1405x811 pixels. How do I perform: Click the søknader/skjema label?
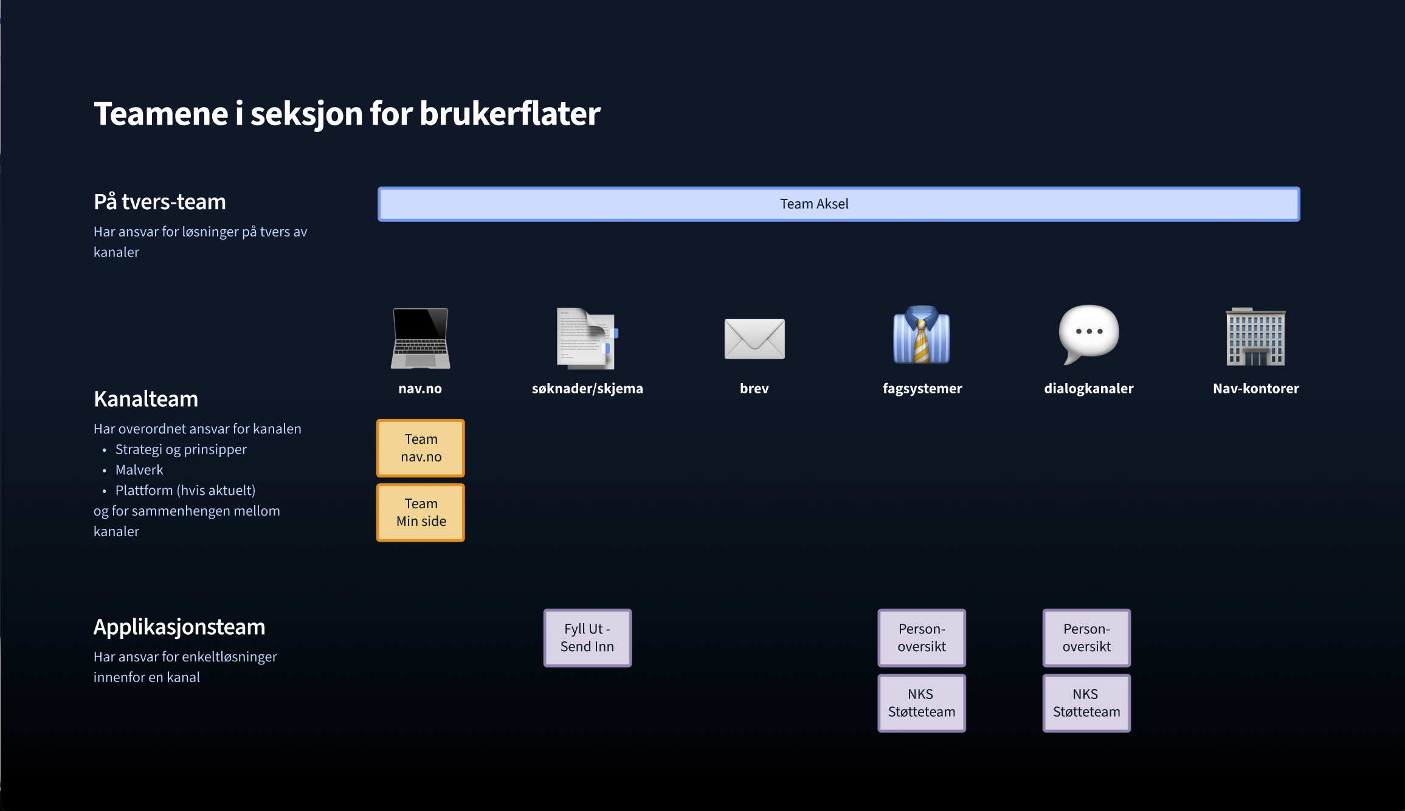tap(587, 388)
